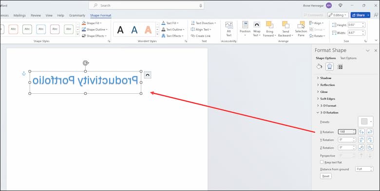Click the layout options icon beside text box
380x191 pixels.
pyautogui.click(x=147, y=75)
